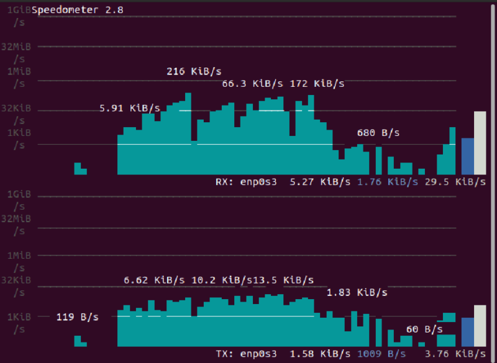Select the 10.2 KiB/s TX label

click(x=222, y=280)
